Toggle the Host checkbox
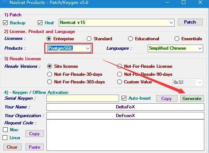The height and width of the screenshot is (153, 209). point(40,23)
